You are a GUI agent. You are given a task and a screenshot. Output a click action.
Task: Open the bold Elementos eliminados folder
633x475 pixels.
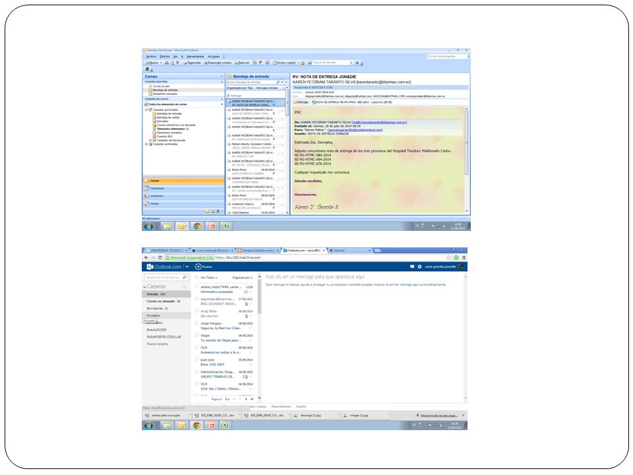coord(171,129)
